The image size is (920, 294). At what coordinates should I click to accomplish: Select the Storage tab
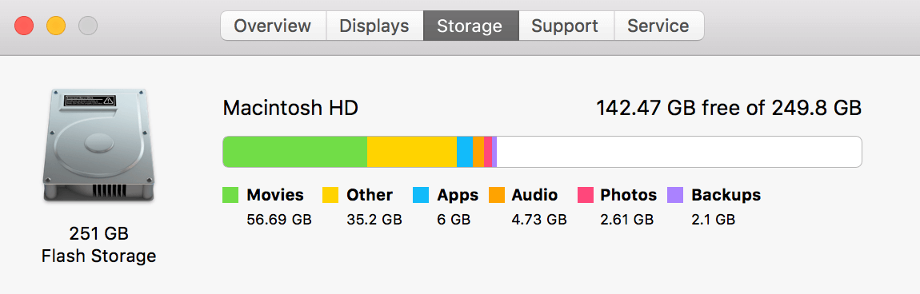click(470, 26)
